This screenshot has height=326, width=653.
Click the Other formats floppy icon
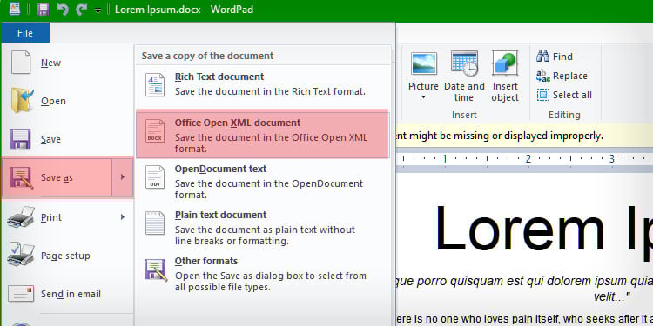pyautogui.click(x=156, y=269)
